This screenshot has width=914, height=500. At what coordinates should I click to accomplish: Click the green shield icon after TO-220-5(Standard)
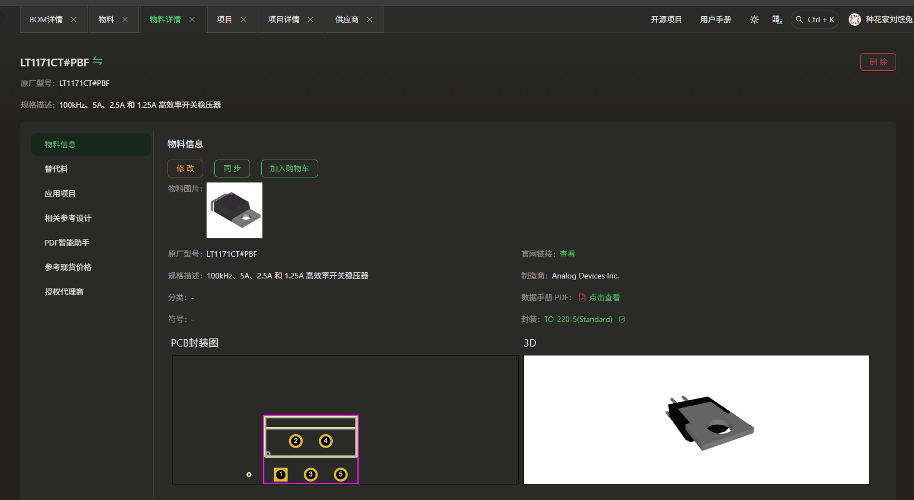pos(622,319)
